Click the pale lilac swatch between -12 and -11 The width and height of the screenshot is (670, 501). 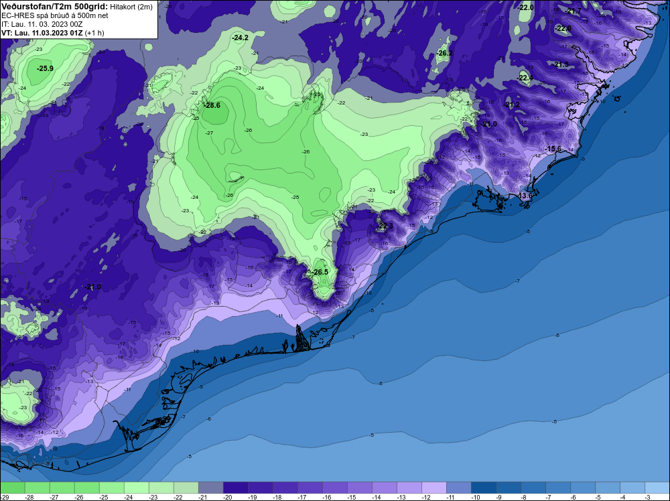434,488
